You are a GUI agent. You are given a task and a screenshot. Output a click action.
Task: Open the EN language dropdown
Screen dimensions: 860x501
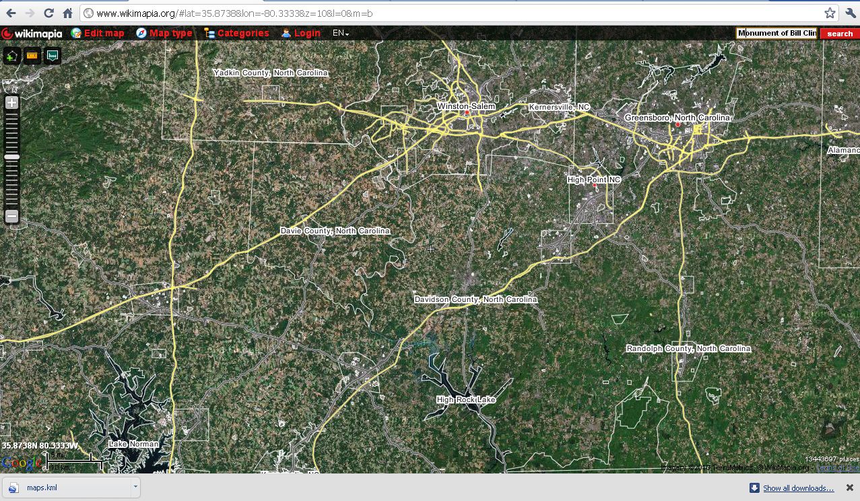point(340,33)
